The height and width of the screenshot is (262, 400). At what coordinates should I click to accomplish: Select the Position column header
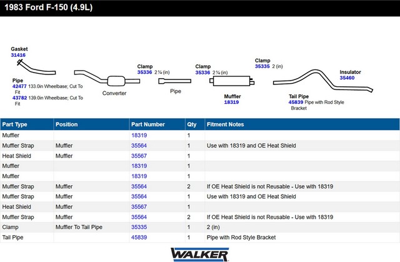point(91,124)
